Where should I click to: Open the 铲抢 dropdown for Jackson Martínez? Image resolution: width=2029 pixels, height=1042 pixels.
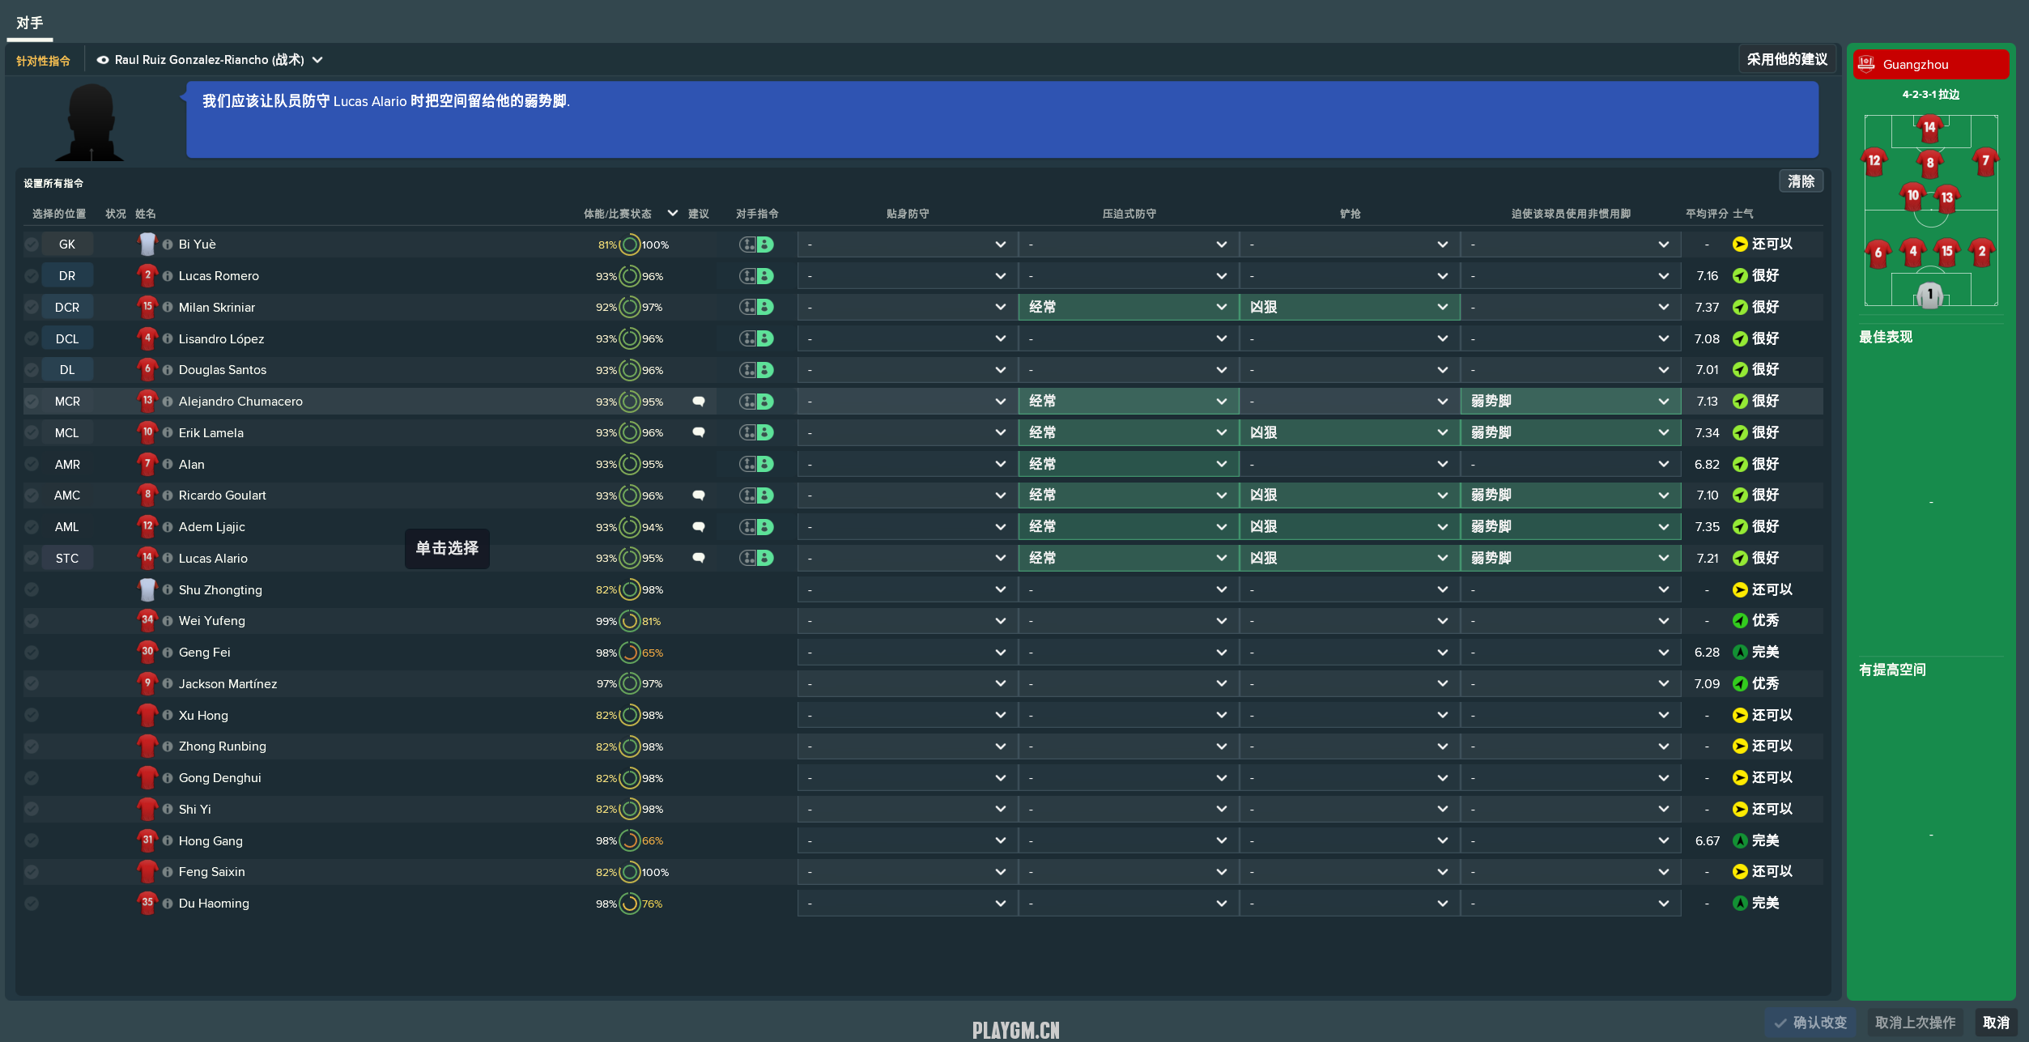[x=1349, y=684]
